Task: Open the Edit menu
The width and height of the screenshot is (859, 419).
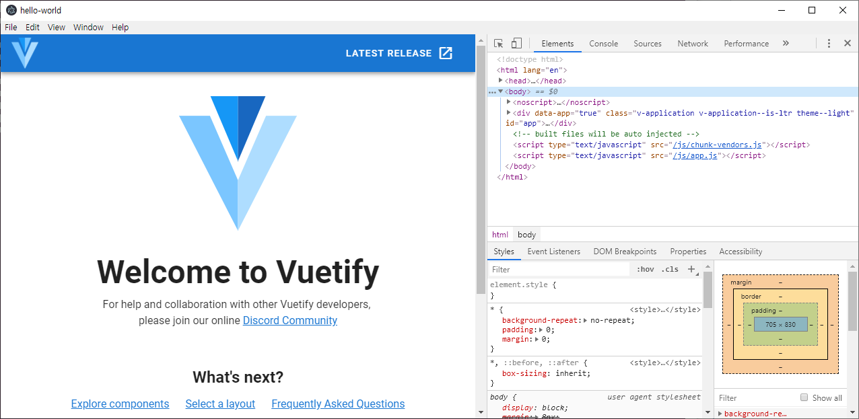Action: (x=32, y=28)
